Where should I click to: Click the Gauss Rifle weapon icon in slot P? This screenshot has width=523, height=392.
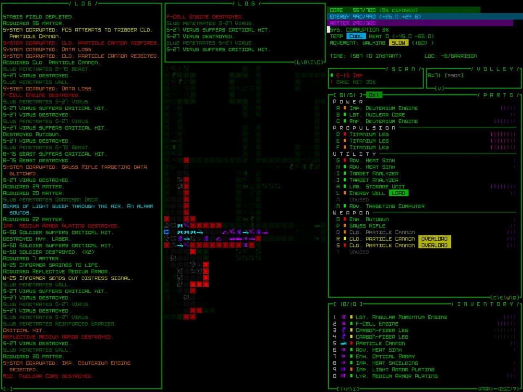(x=344, y=225)
